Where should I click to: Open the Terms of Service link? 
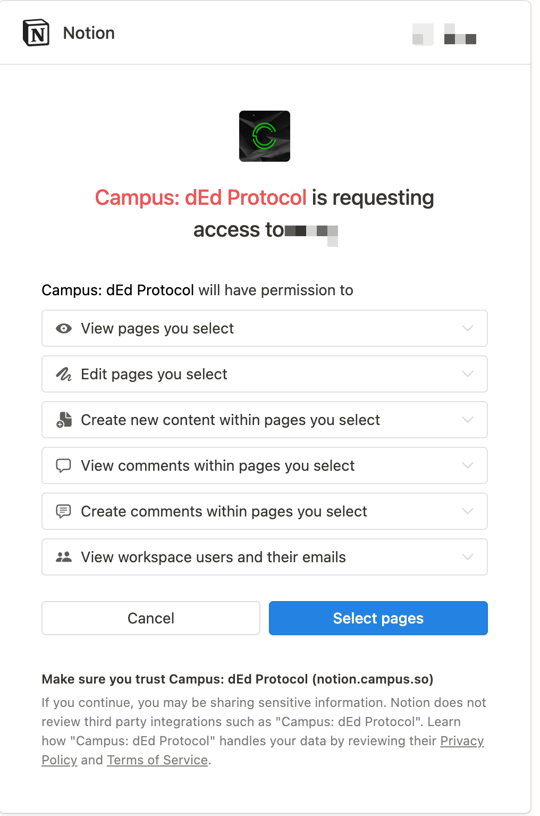[x=157, y=760]
